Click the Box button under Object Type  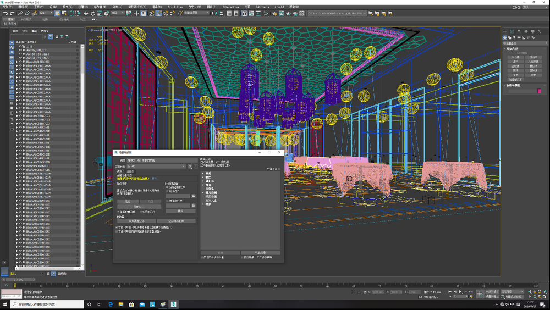coord(515,57)
